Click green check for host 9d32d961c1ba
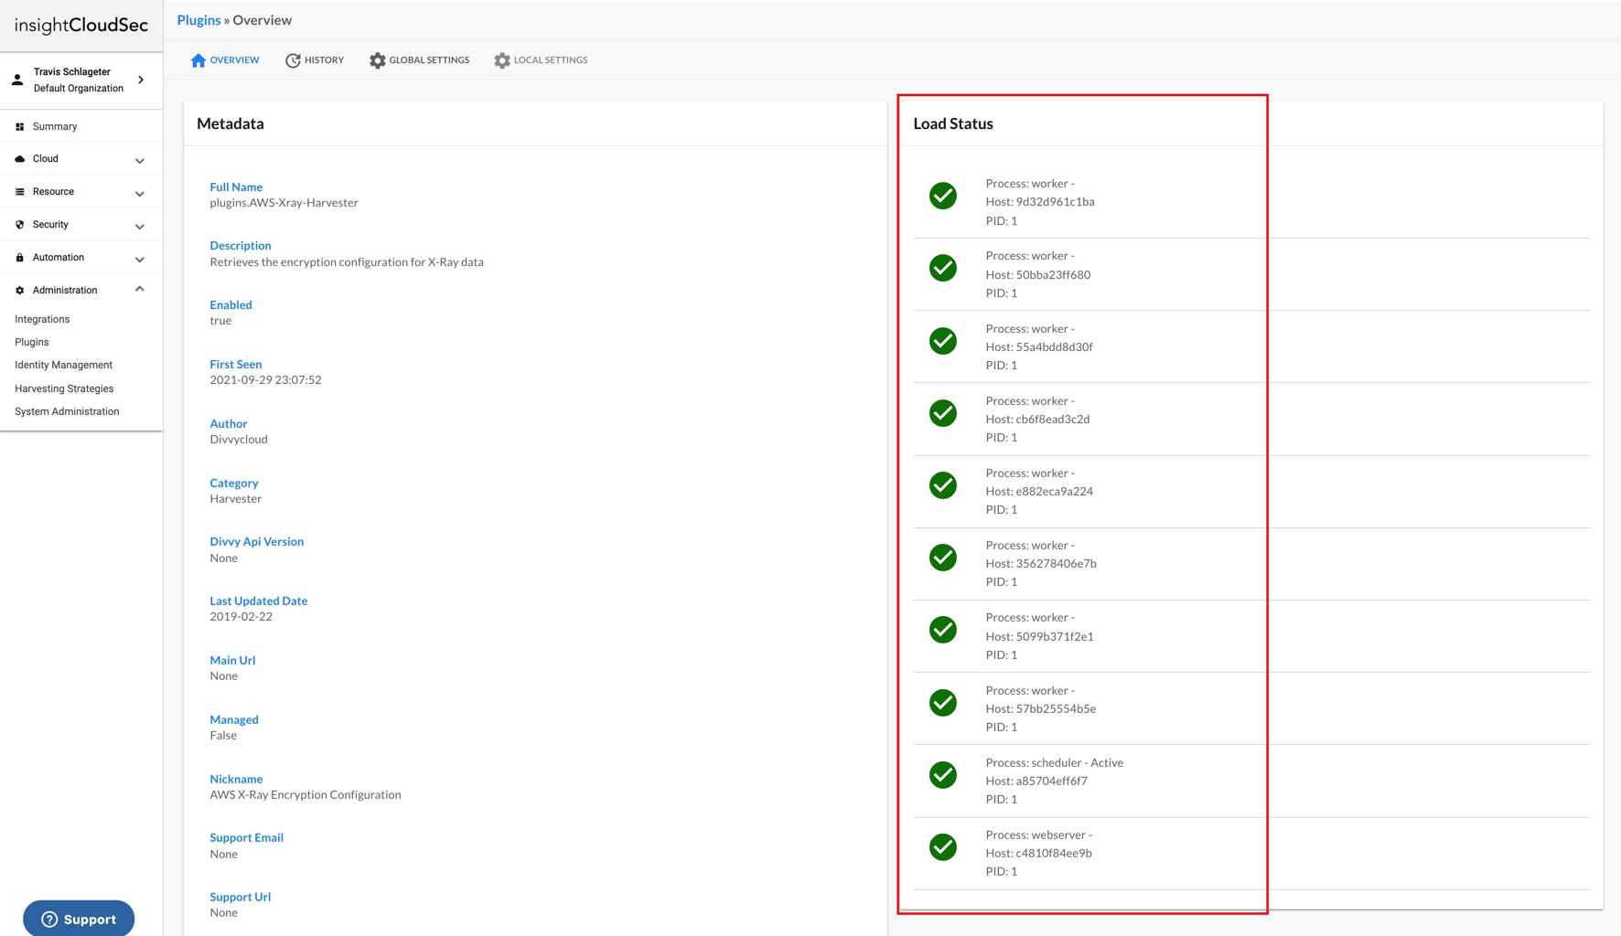 tap(943, 196)
